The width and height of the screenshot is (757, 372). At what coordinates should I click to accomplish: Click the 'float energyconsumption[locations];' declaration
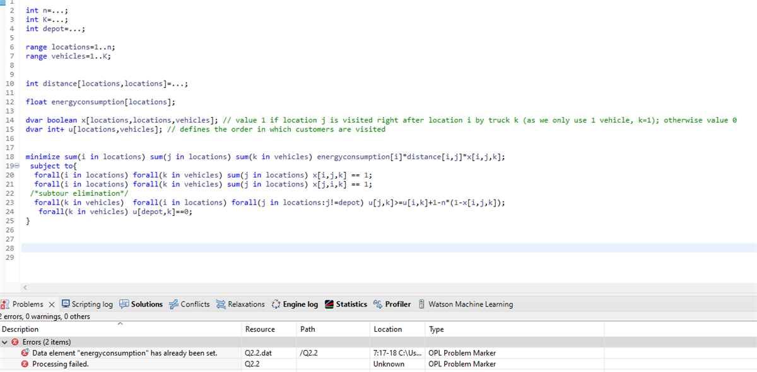[x=100, y=101]
